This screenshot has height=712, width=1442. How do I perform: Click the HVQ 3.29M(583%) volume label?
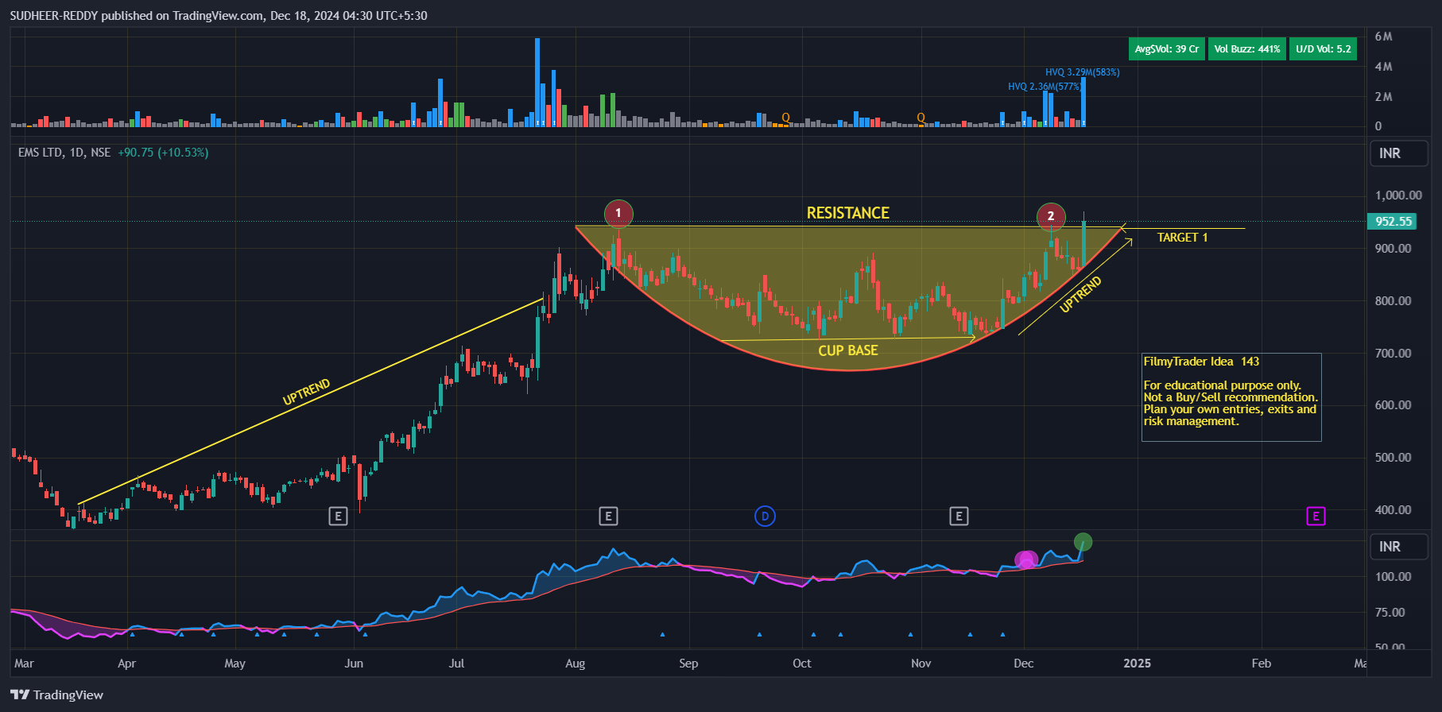click(x=1082, y=72)
